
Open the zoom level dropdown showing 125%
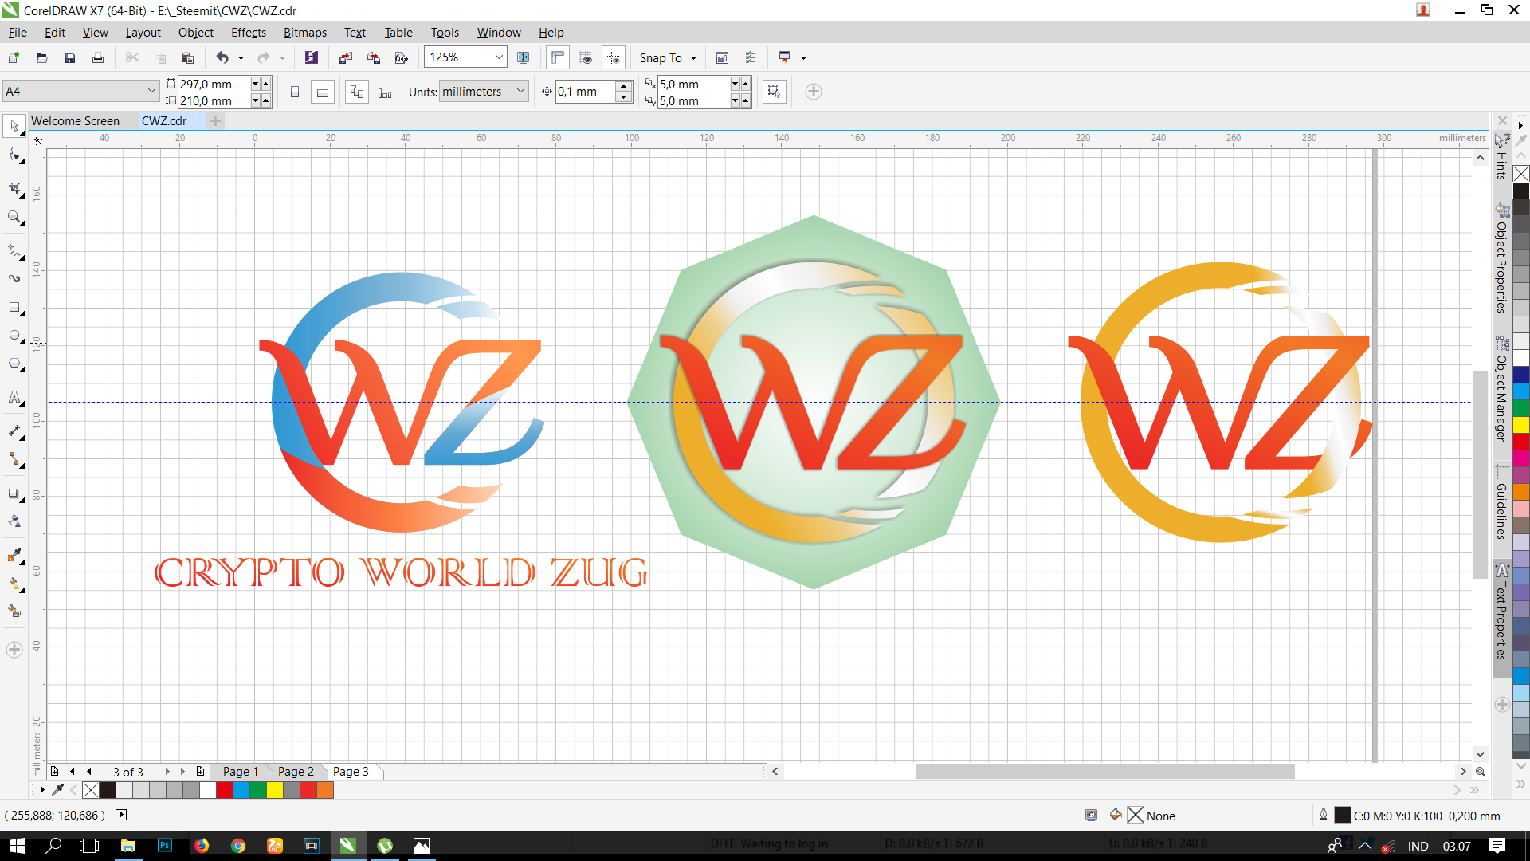point(498,57)
